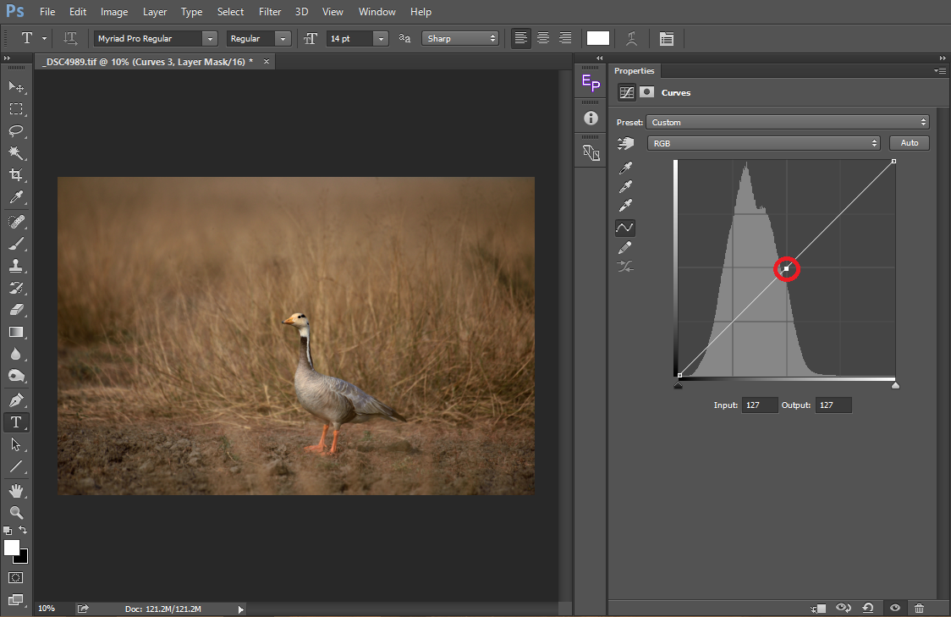951x617 pixels.
Task: Select the Magic Wand tool
Action: pos(16,152)
